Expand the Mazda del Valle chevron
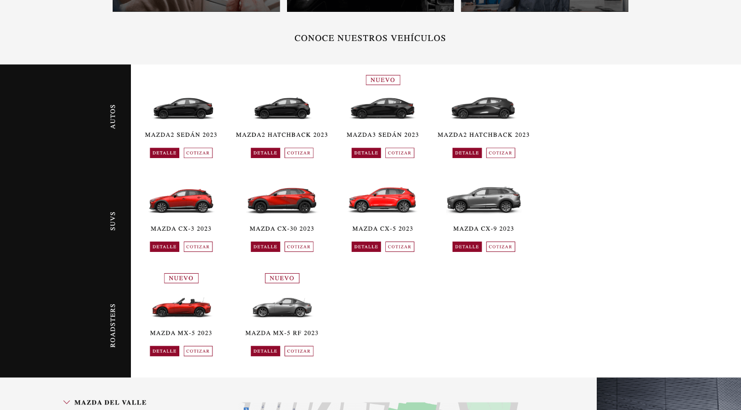 point(67,403)
